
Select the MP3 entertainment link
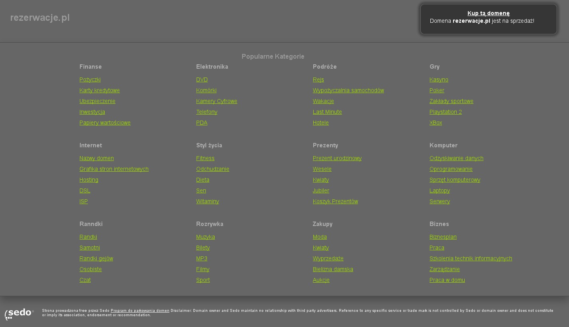[202, 258]
